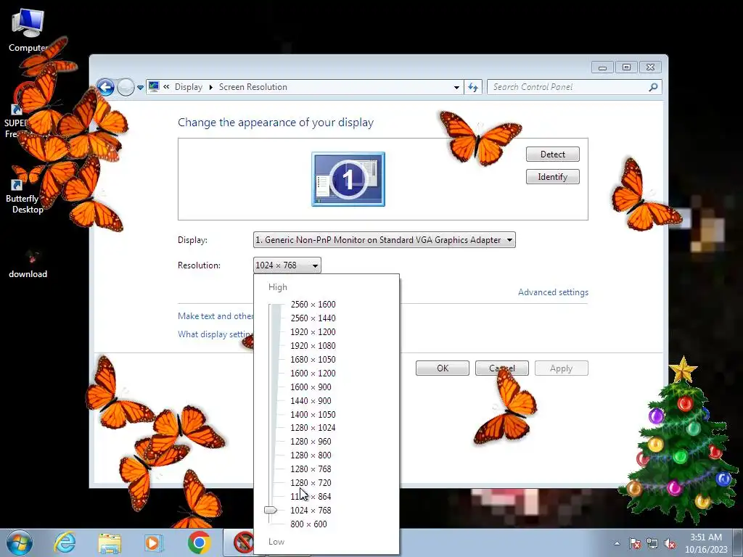The height and width of the screenshot is (557, 743).
Task: Click the Apply button
Action: click(x=562, y=368)
